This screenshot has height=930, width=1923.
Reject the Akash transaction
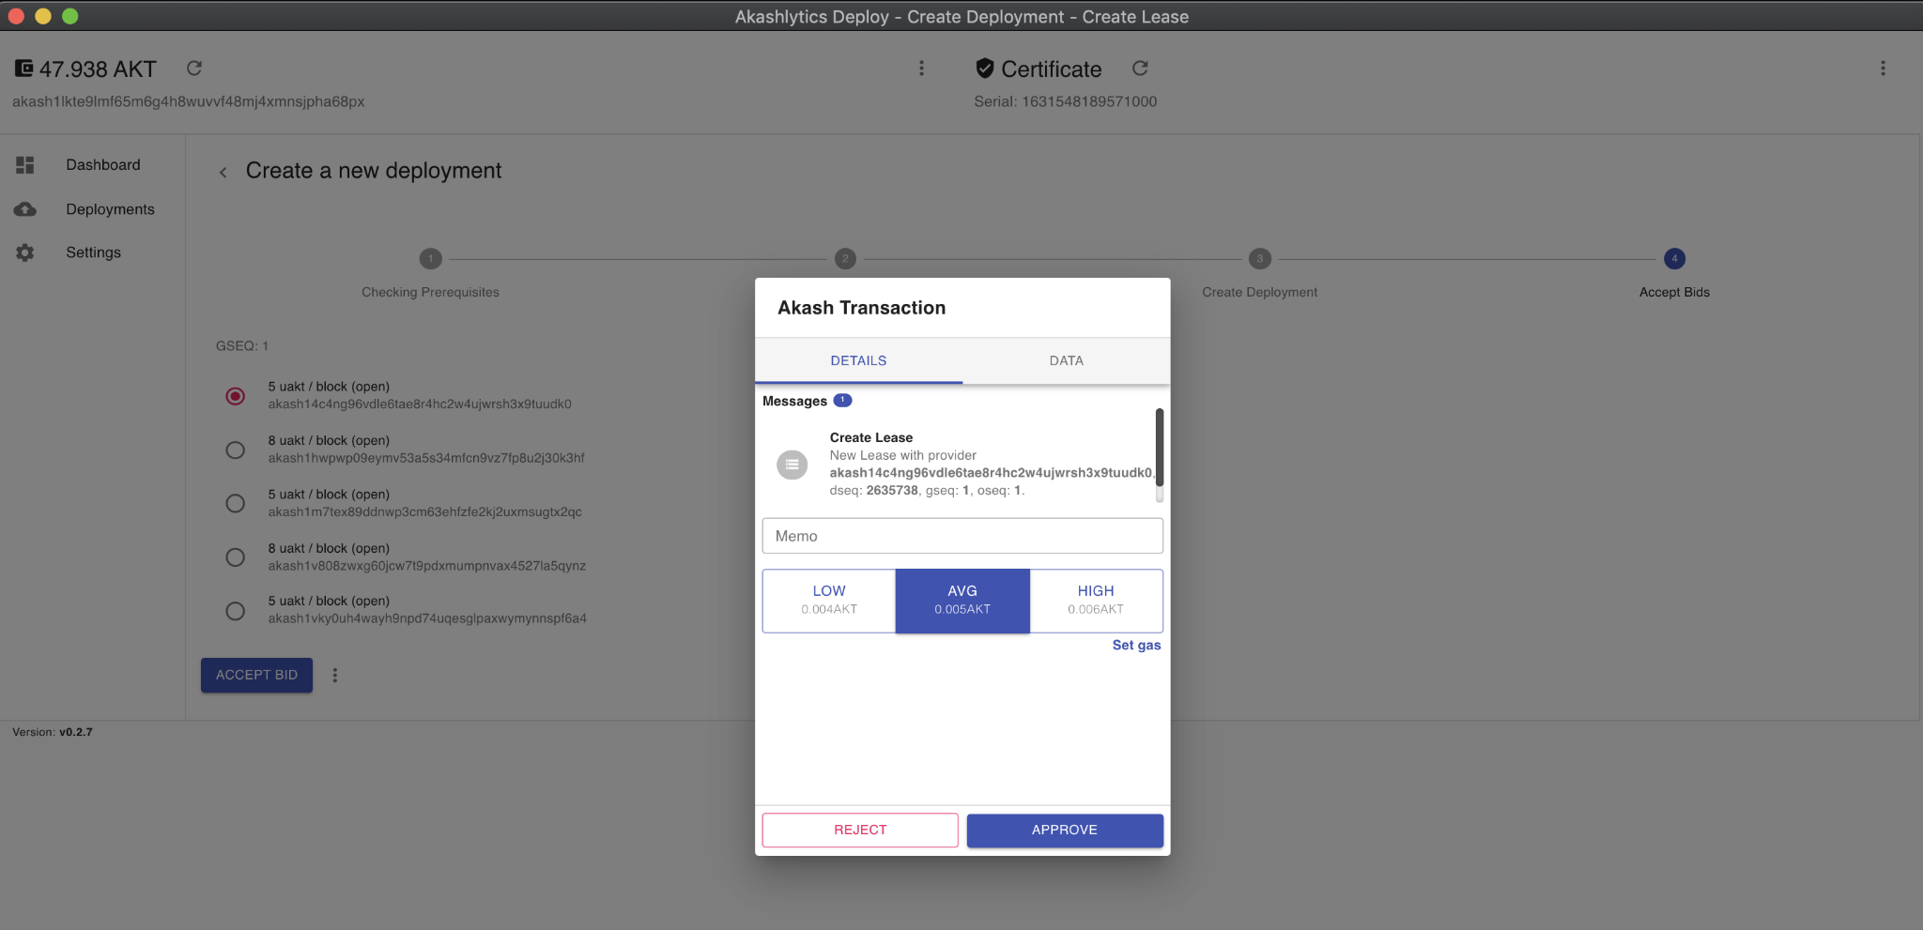point(860,831)
